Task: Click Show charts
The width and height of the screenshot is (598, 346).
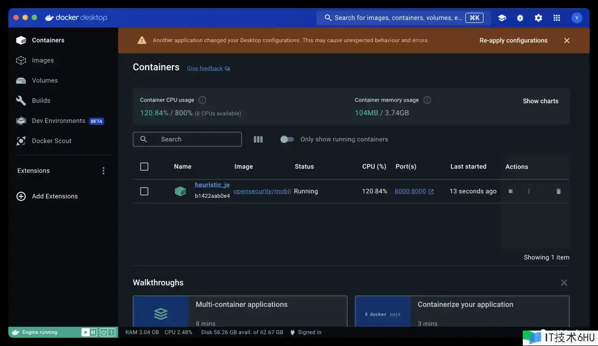Action: (541, 101)
